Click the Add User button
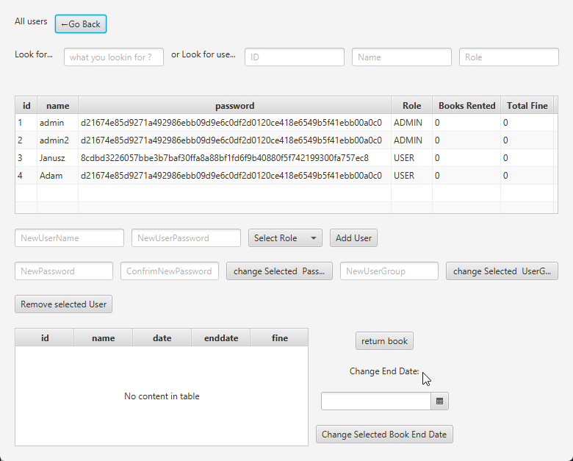573x461 pixels. coord(353,238)
